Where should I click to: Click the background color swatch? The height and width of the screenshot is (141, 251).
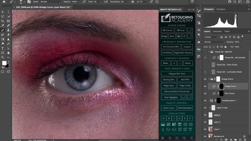(7, 66)
